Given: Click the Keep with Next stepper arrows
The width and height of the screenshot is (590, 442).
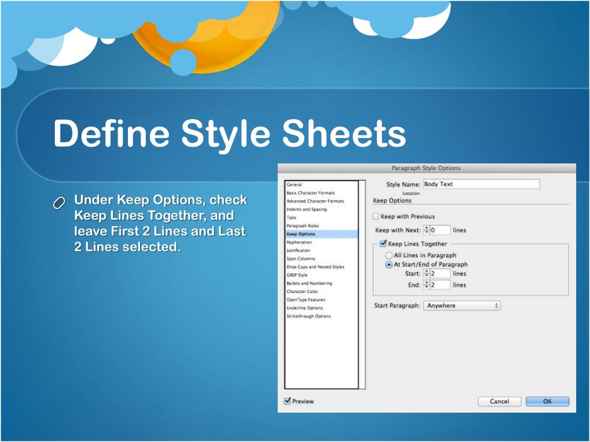Looking at the screenshot, I should [x=426, y=230].
